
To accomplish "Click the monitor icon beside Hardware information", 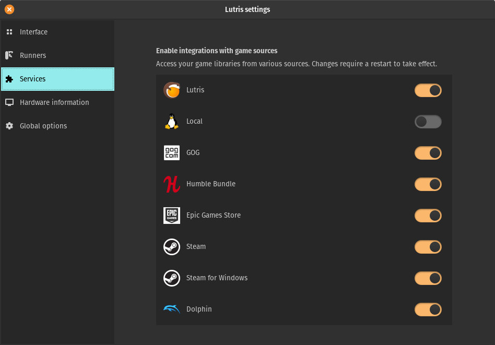I will click(x=9, y=102).
